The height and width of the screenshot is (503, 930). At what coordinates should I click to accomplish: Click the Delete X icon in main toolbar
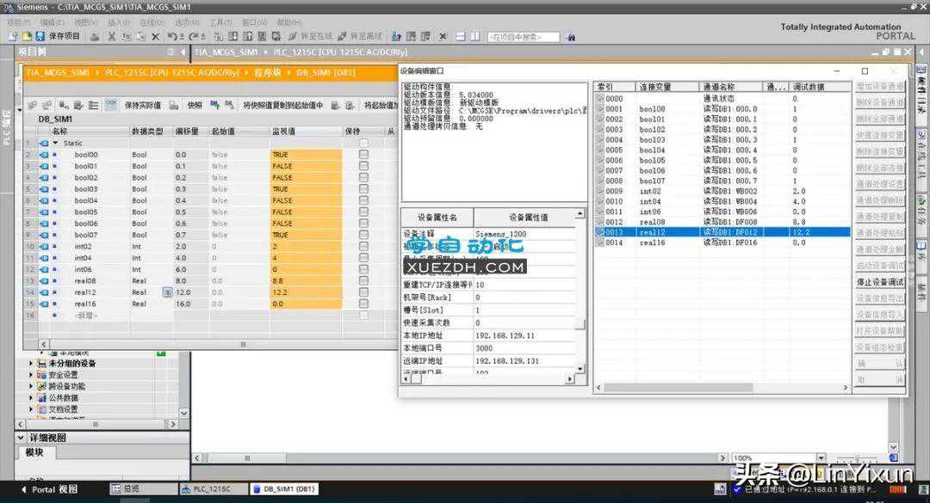point(155,36)
